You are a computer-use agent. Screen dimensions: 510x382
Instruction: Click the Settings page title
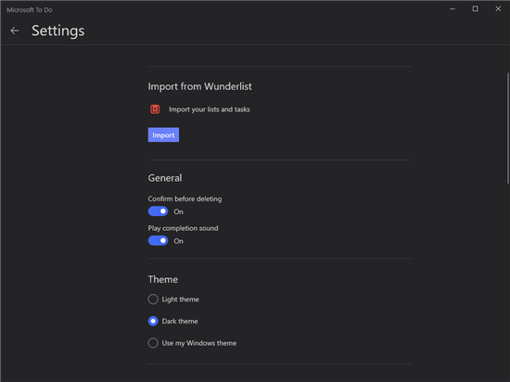click(57, 31)
